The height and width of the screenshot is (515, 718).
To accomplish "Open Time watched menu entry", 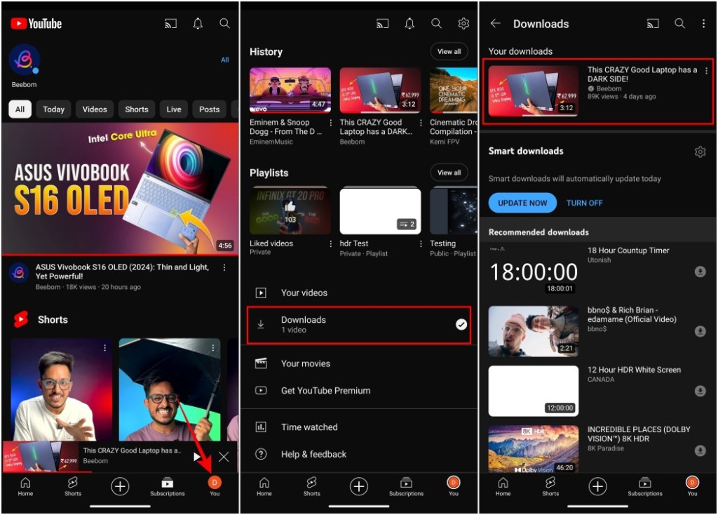I will coord(359,427).
